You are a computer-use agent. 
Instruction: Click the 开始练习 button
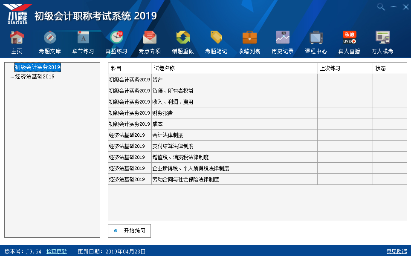click(129, 230)
